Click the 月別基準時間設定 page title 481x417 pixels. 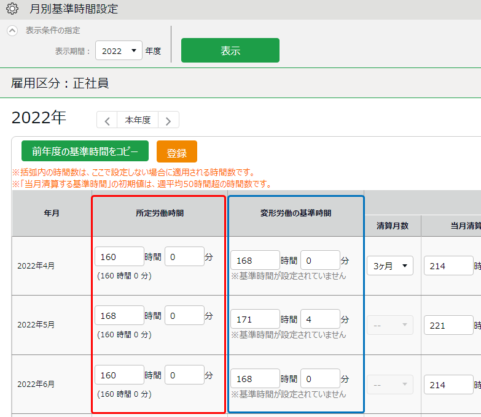(x=74, y=9)
